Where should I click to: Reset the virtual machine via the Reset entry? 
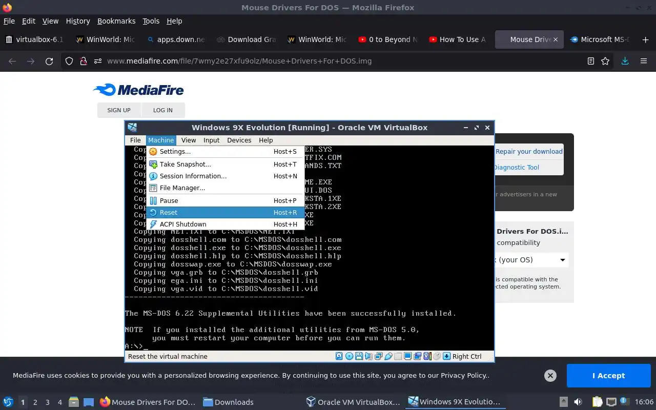pos(225,212)
